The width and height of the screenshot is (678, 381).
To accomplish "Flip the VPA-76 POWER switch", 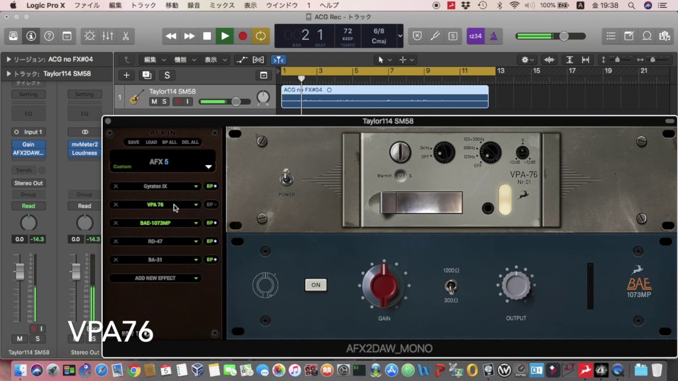I will pos(287,178).
